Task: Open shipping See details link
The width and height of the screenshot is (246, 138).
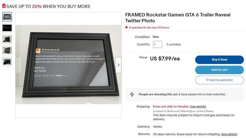Action: [x=198, y=106]
